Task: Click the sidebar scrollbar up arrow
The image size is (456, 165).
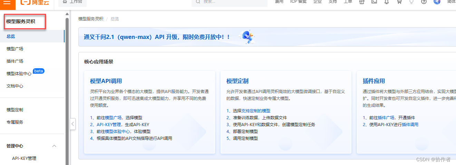Action: pos(67,14)
